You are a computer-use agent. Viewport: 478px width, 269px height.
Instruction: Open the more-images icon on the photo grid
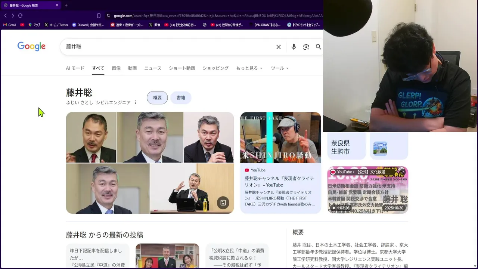223,202
